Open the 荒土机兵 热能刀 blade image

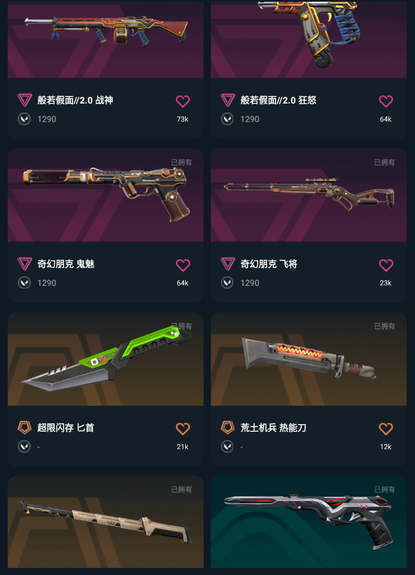[308, 359]
